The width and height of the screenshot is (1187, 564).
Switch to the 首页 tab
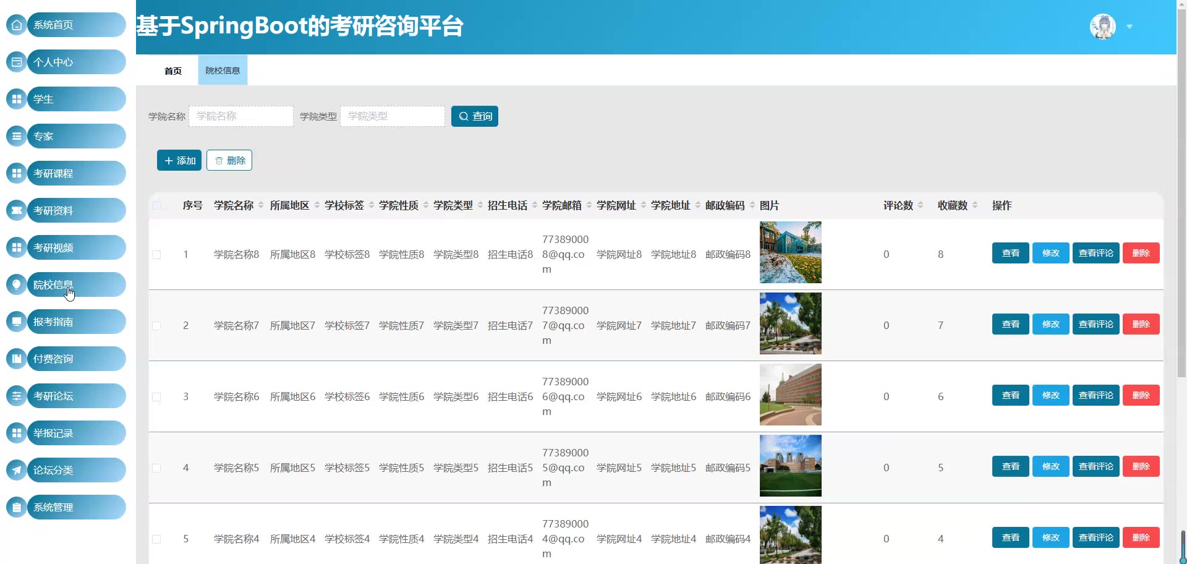pyautogui.click(x=173, y=70)
